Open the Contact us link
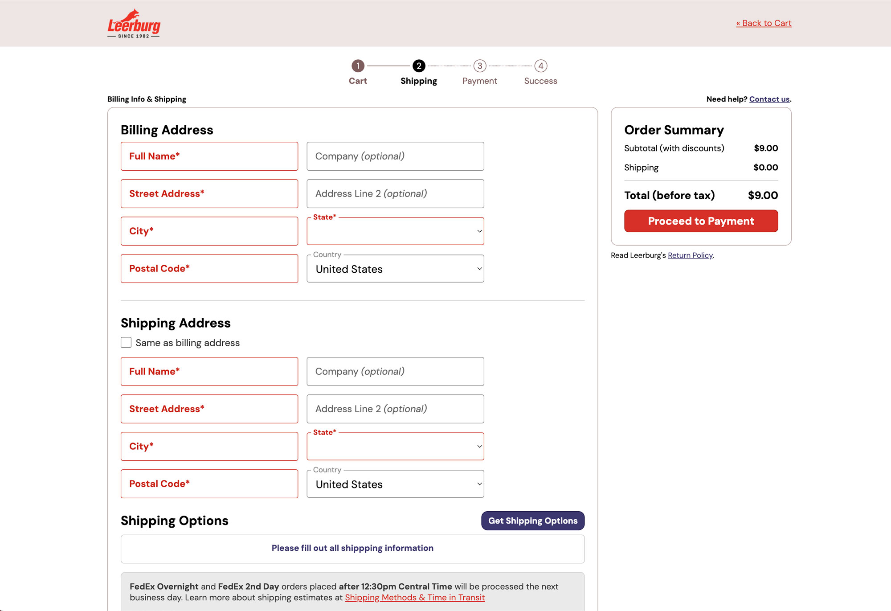891x611 pixels. (769, 99)
